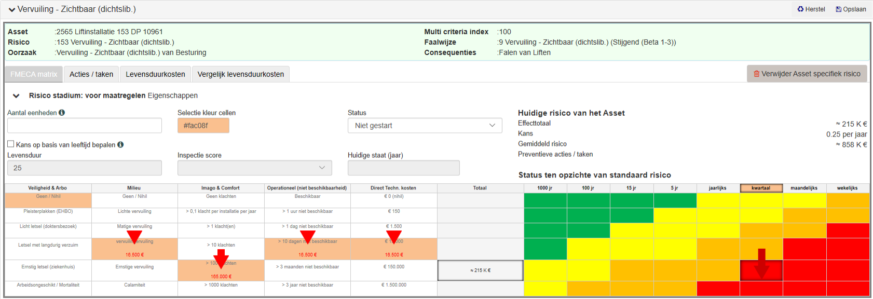
Task: Open Vergelijk levensduurkosten tab
Action: (x=241, y=74)
